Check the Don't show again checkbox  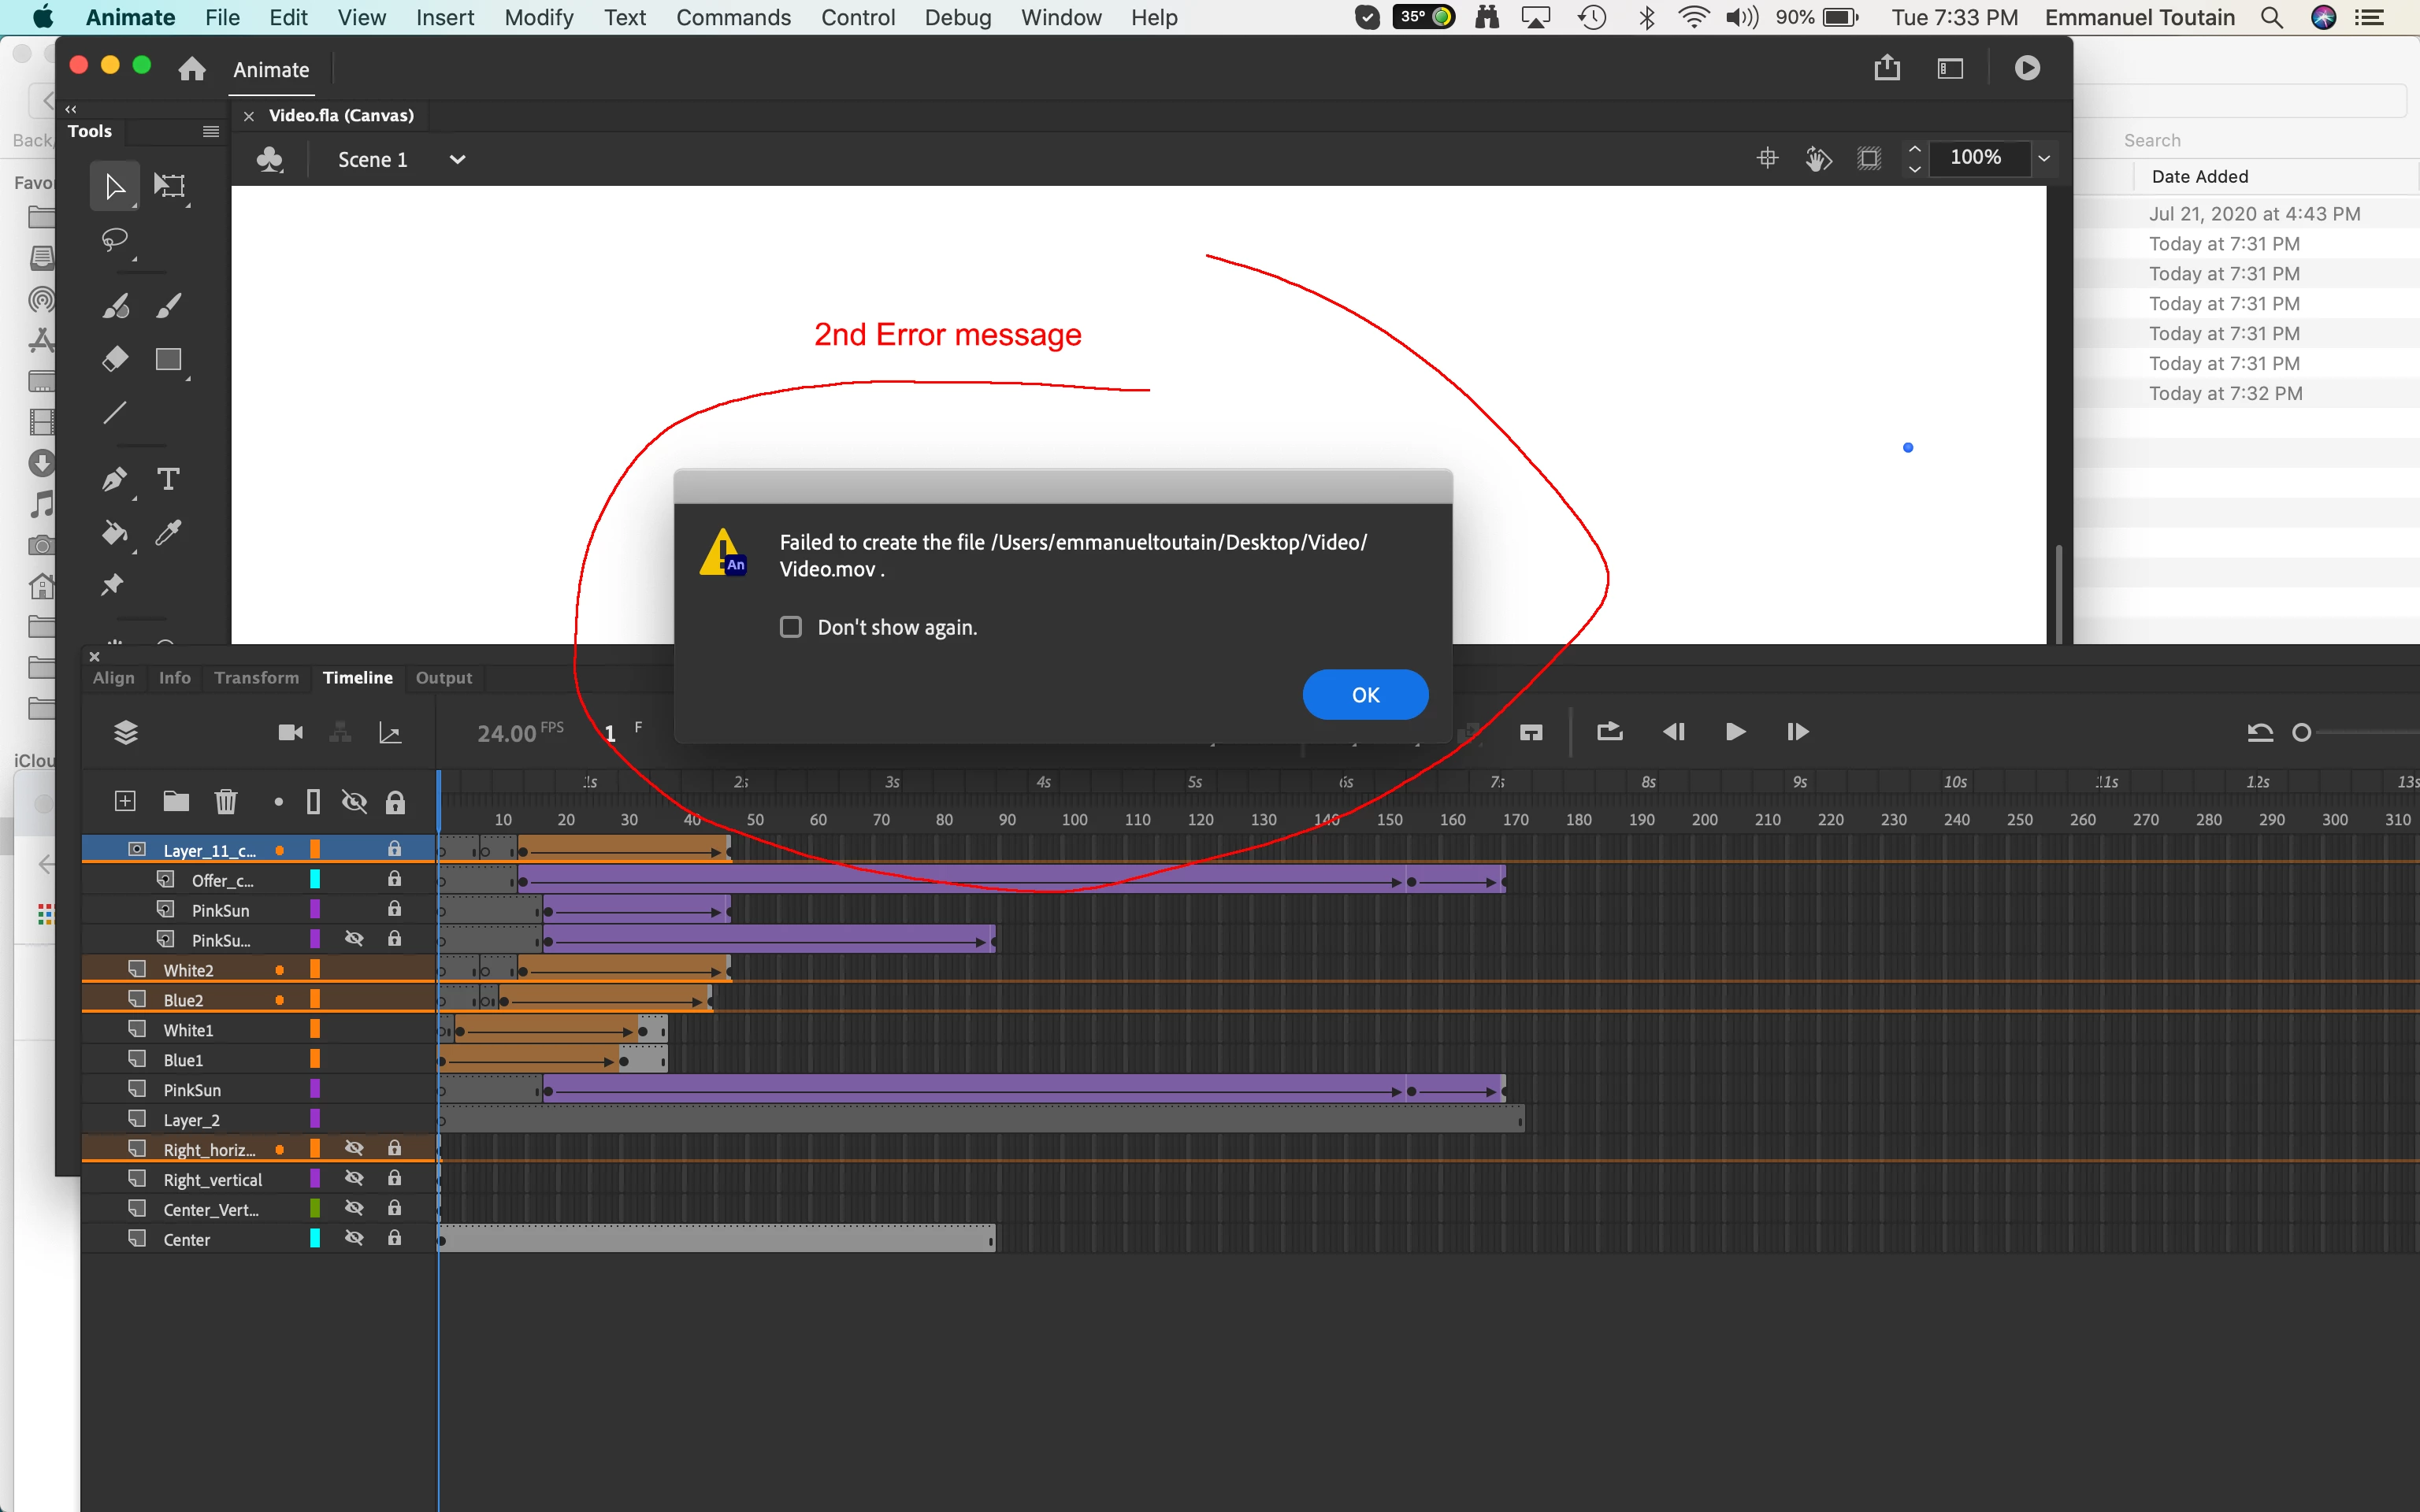pos(791,627)
